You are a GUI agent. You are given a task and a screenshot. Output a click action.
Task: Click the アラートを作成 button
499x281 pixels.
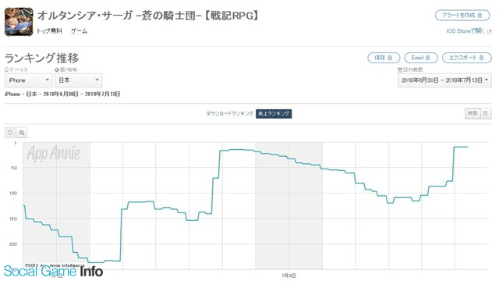click(x=462, y=15)
